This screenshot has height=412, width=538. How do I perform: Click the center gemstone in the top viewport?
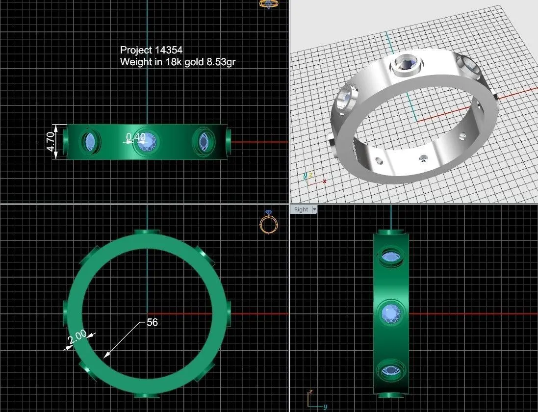click(x=147, y=141)
